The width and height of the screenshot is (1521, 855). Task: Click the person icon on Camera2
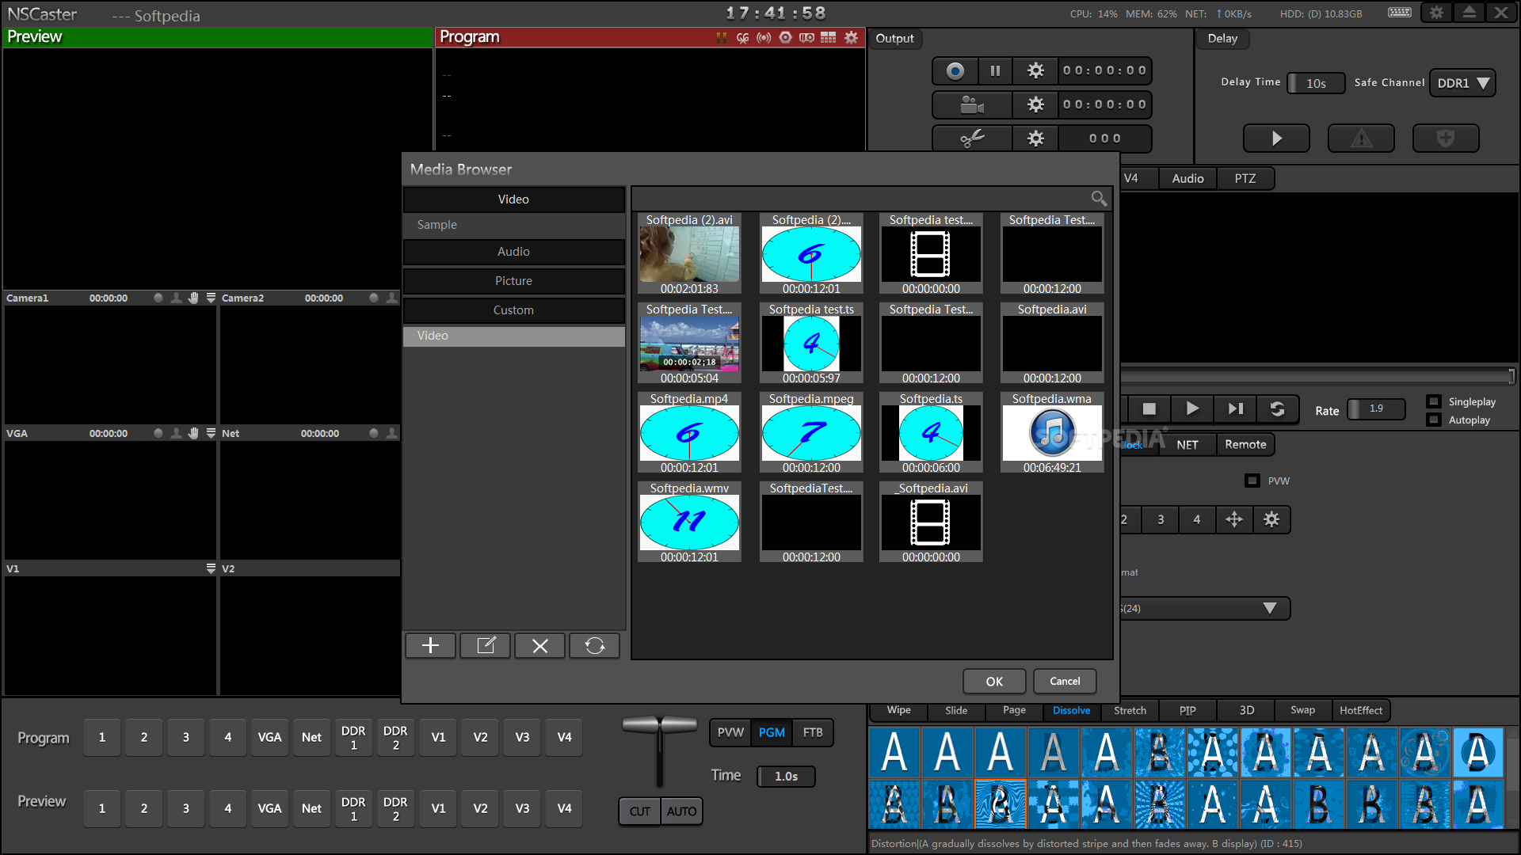(x=391, y=298)
